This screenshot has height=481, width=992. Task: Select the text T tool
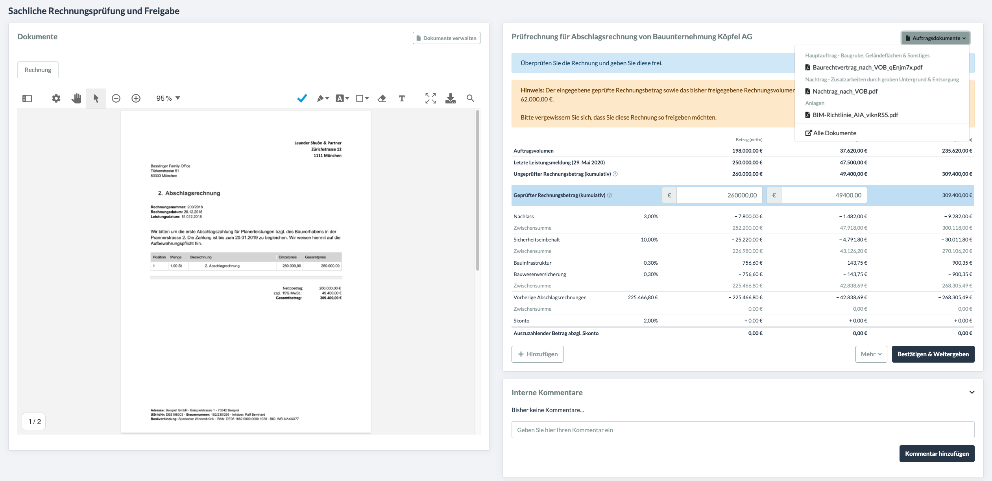click(402, 98)
